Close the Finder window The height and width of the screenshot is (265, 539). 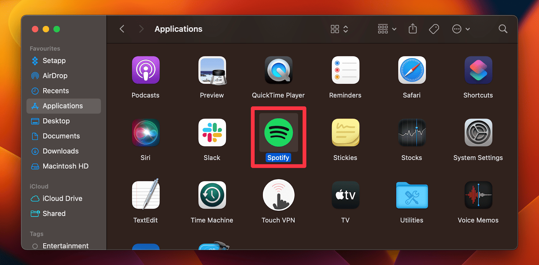tap(35, 29)
